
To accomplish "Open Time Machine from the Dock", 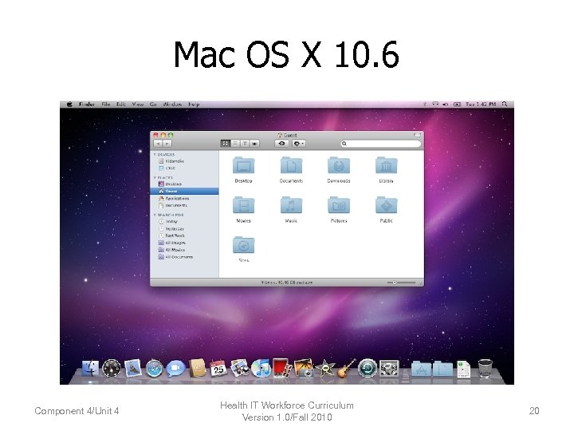I will click(368, 368).
